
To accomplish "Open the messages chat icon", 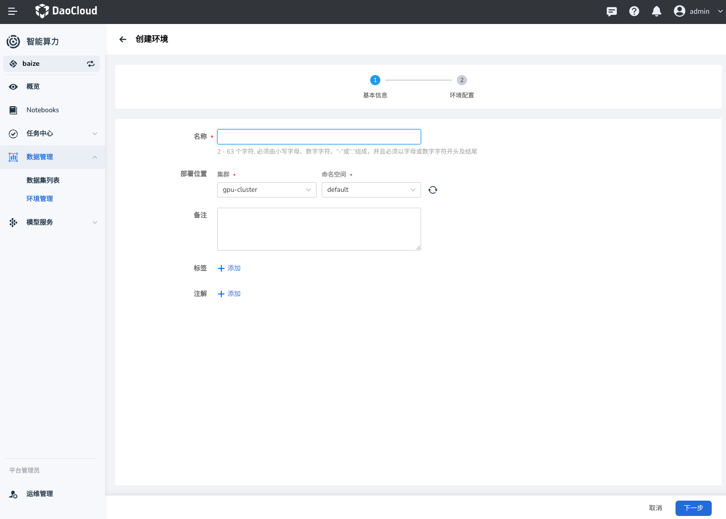I will pos(612,11).
